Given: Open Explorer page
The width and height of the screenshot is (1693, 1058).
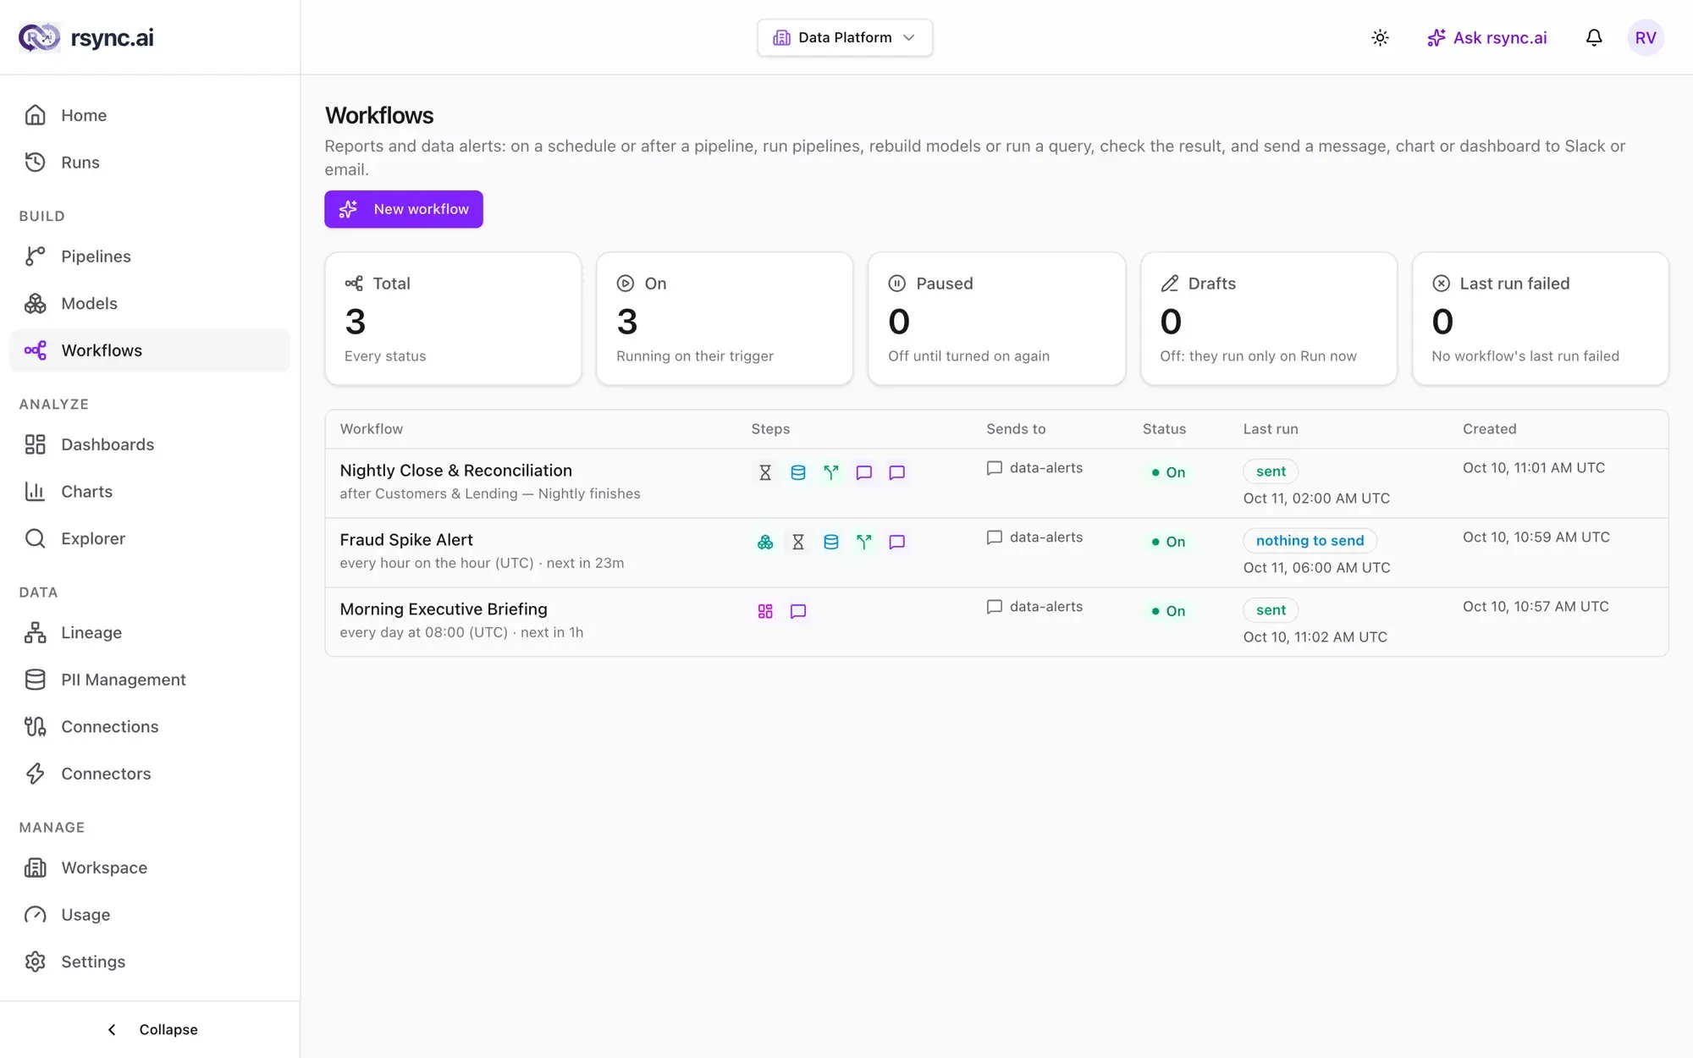Looking at the screenshot, I should point(150,538).
